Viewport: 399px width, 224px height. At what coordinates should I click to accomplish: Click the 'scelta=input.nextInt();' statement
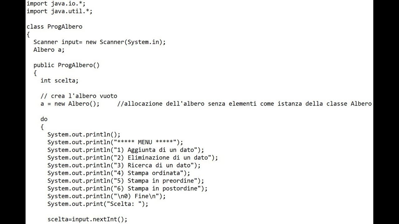point(87,219)
